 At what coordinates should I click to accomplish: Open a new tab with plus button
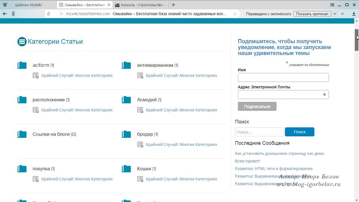click(173, 5)
